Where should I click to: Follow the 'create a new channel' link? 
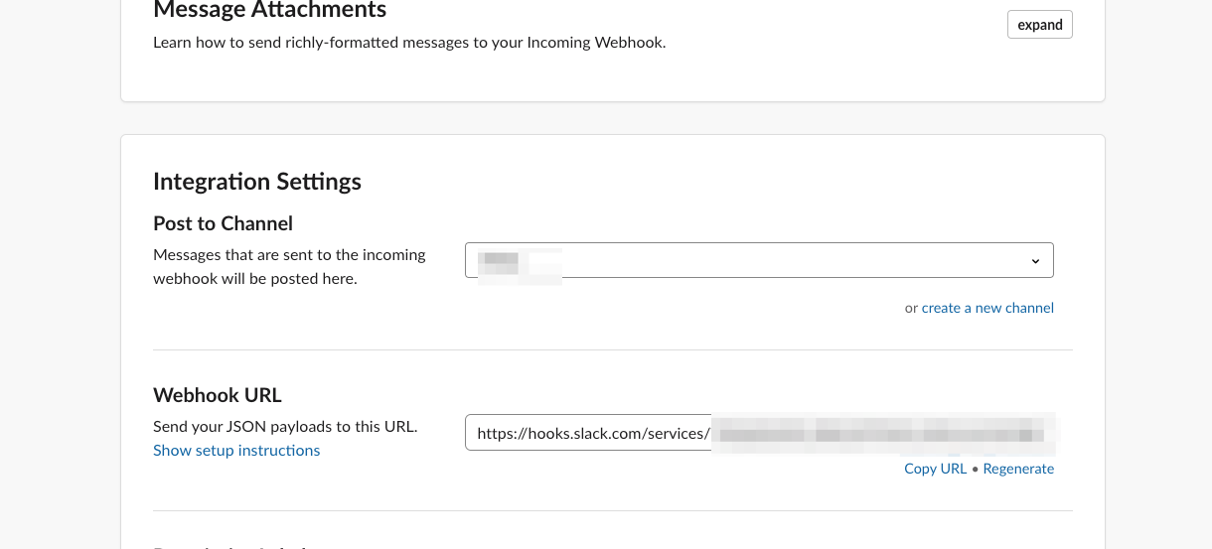point(987,308)
